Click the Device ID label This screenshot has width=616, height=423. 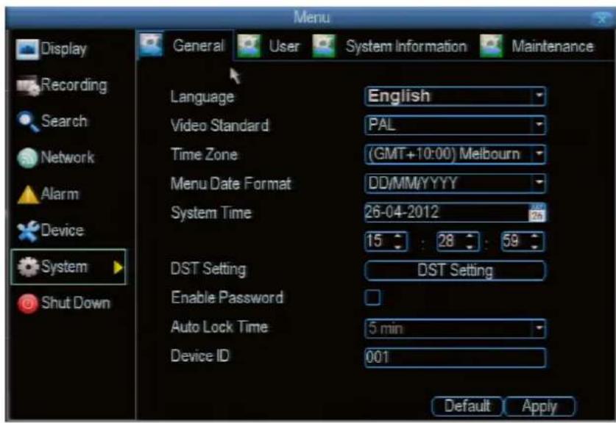click(200, 356)
